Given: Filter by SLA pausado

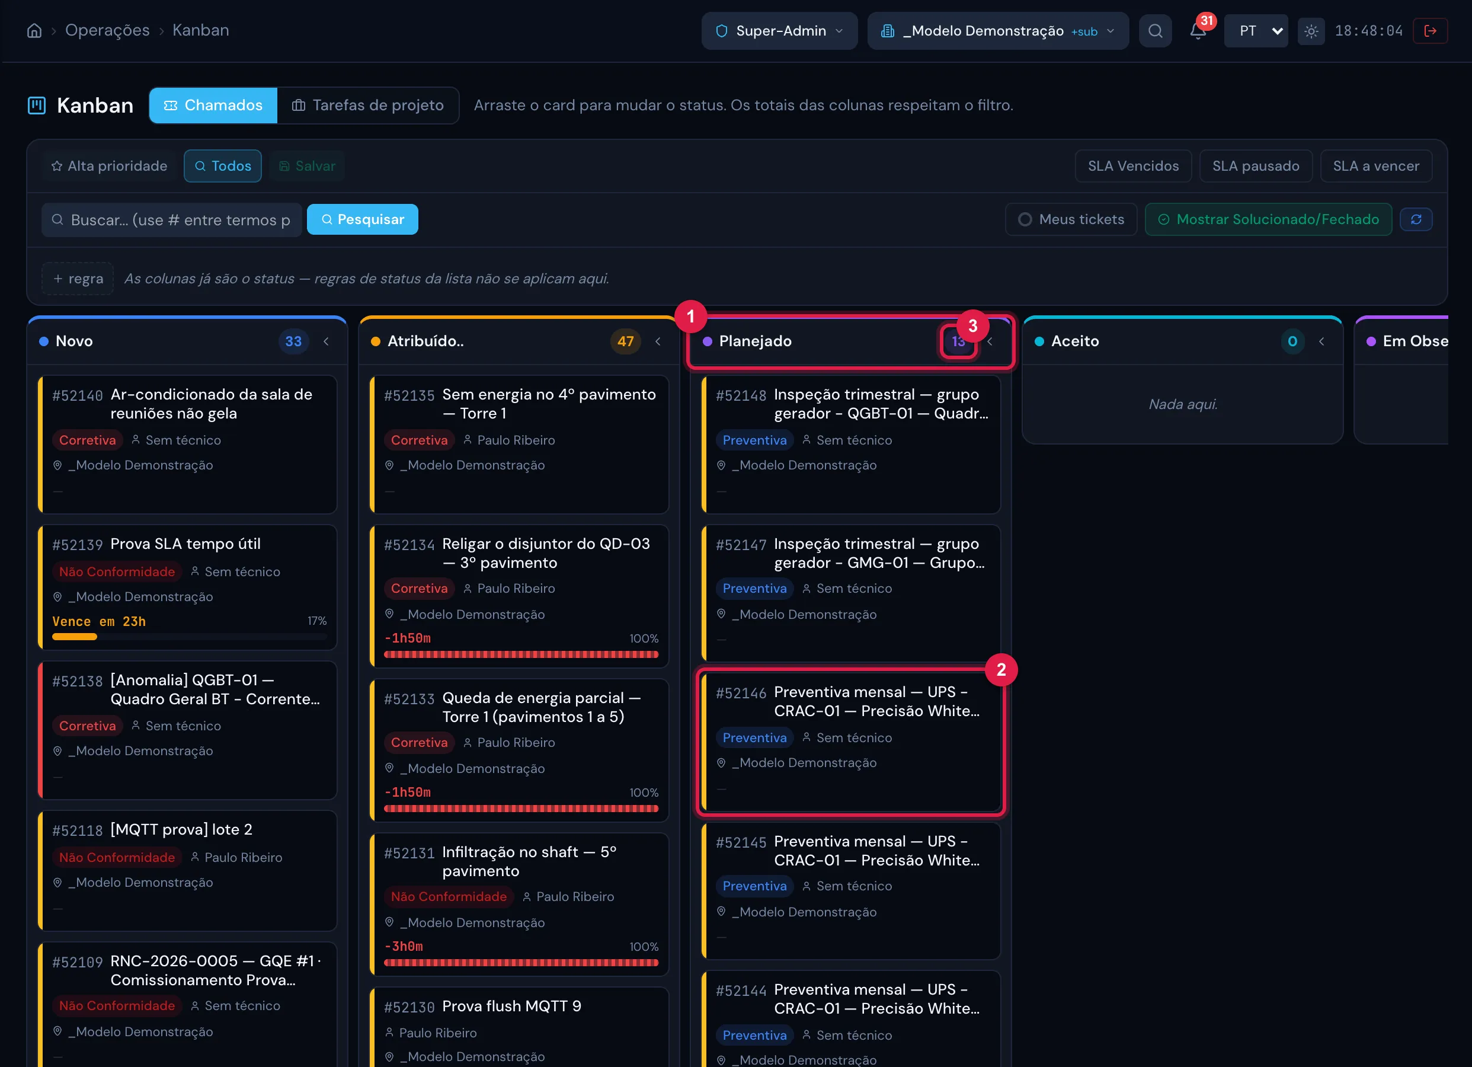Looking at the screenshot, I should 1255,166.
